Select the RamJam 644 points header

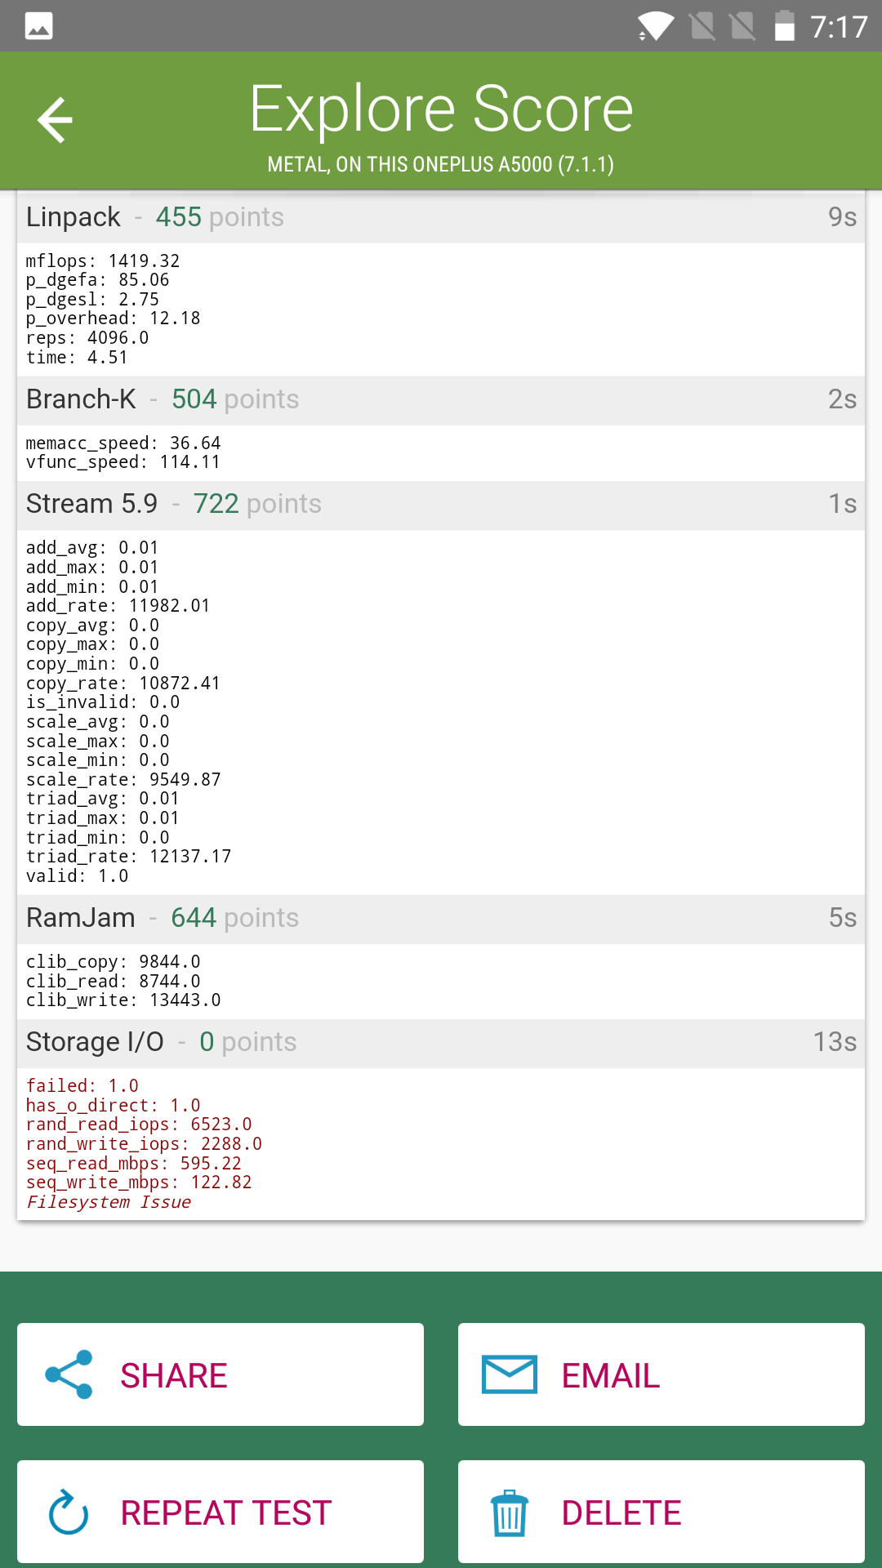pyautogui.click(x=441, y=918)
